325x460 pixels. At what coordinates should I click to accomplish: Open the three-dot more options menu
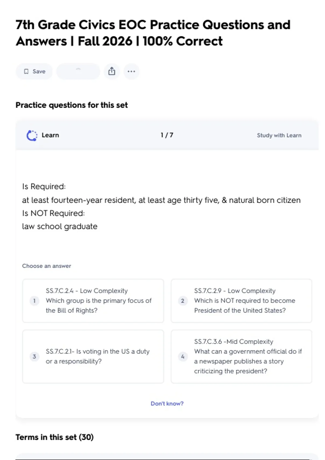click(x=131, y=71)
